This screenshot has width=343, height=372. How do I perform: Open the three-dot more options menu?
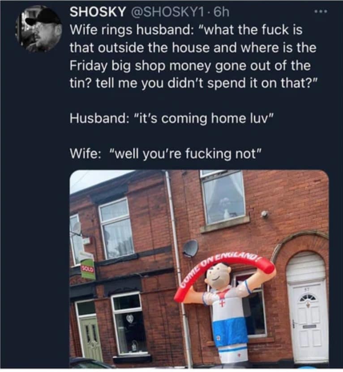point(321,11)
